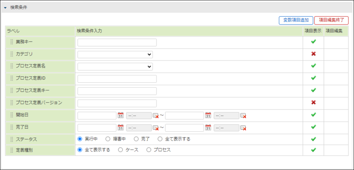Viewport: 354px width, 170px height.
Task: Select the 完了 status radio button
Action: (136, 139)
